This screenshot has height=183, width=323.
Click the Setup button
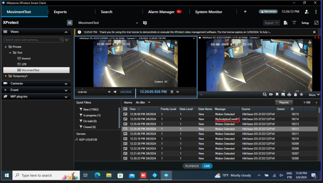(305, 23)
